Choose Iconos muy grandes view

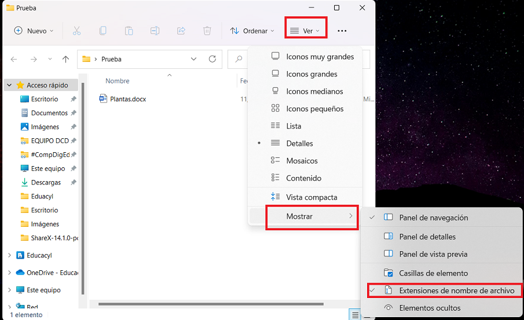[x=305, y=57]
